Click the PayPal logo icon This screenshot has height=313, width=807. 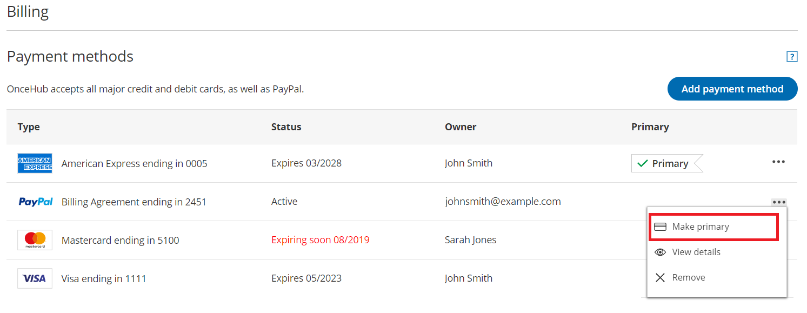click(x=36, y=202)
